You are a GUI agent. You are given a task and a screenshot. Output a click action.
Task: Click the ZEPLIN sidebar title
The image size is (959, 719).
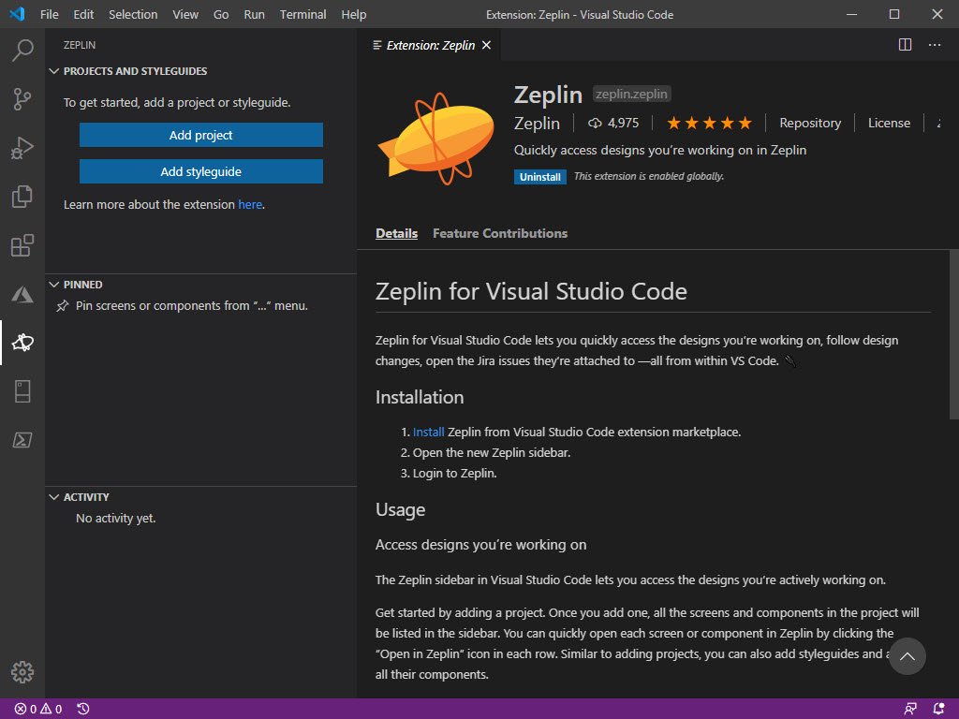click(80, 45)
